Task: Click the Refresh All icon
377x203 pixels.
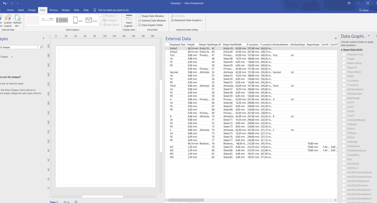Action: [x=17, y=18]
